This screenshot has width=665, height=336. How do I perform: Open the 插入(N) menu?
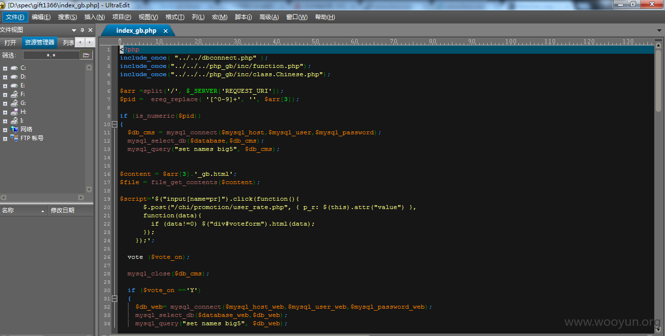coord(95,17)
